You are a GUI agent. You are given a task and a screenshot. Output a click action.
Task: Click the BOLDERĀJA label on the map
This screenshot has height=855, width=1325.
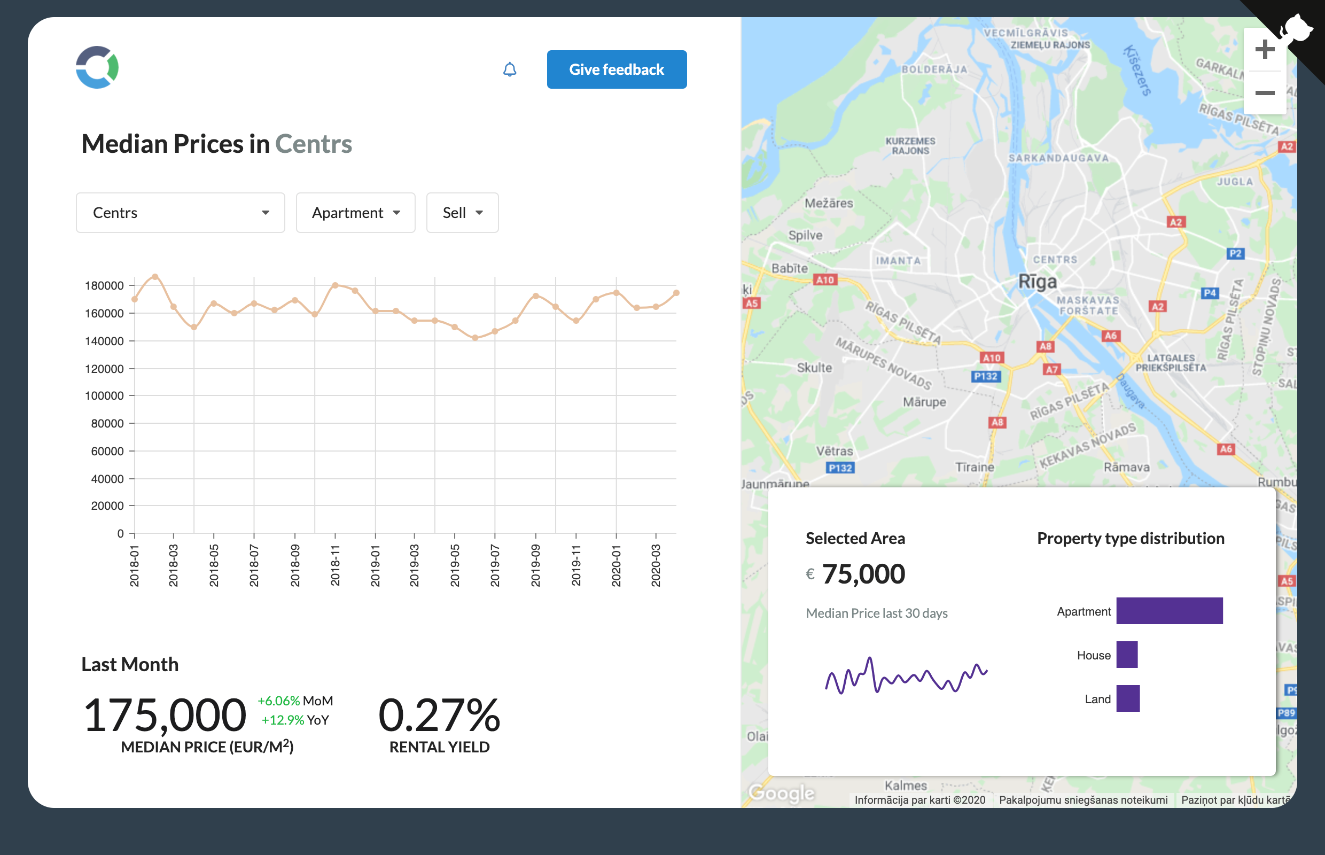(935, 69)
